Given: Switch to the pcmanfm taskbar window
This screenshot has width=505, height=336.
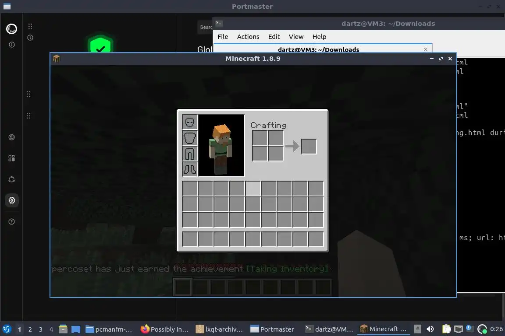Looking at the screenshot, I should [x=109, y=329].
